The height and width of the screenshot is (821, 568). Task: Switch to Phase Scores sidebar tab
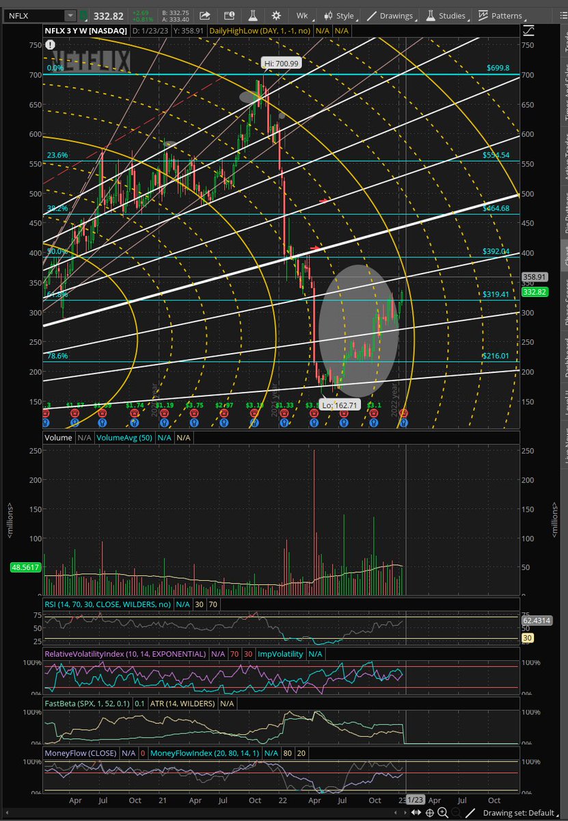(565, 301)
